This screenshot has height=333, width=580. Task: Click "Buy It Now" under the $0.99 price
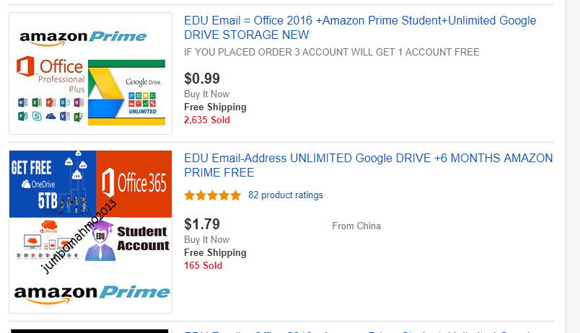pyautogui.click(x=206, y=94)
